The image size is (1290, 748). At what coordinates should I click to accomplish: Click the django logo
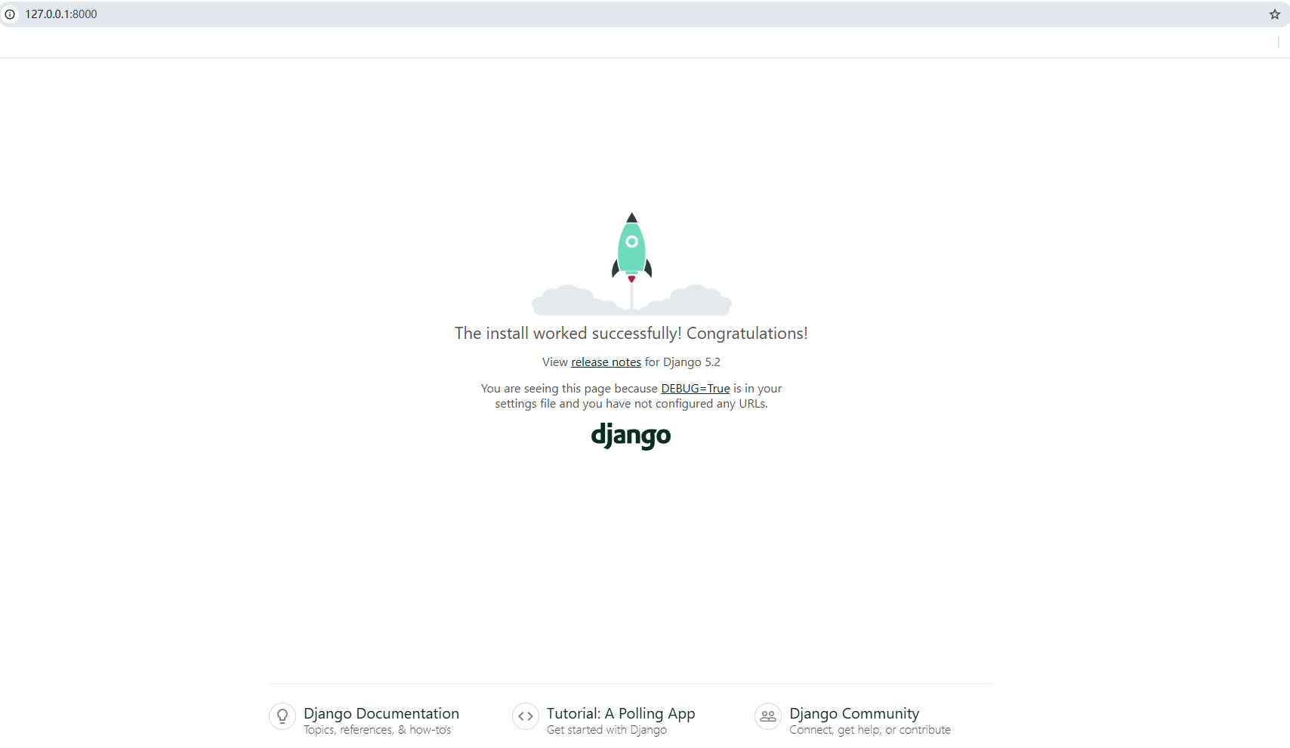tap(631, 436)
